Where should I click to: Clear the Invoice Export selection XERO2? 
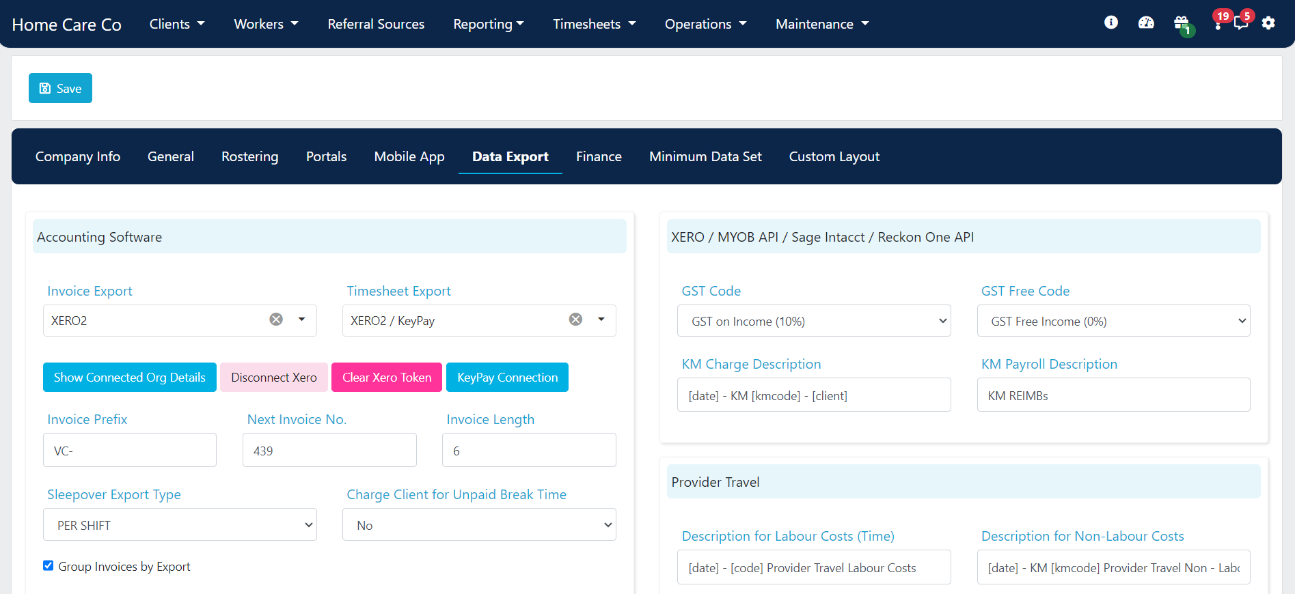[x=276, y=320]
